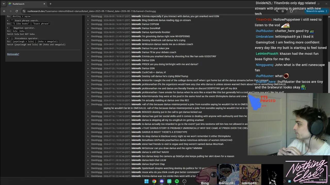Expand the "DARIUS IS RIGHT THERE'S A STEROTYPE" row
Image resolution: width=330 pixels, height=185 pixels.
(88, 132)
